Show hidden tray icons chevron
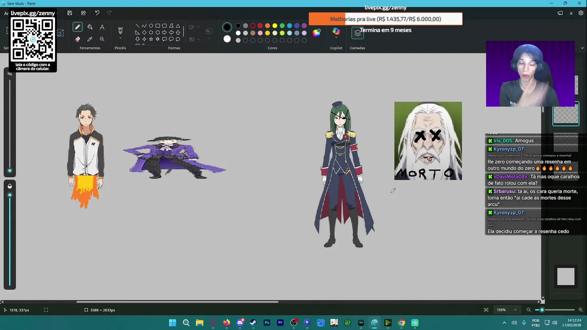 tap(504, 323)
